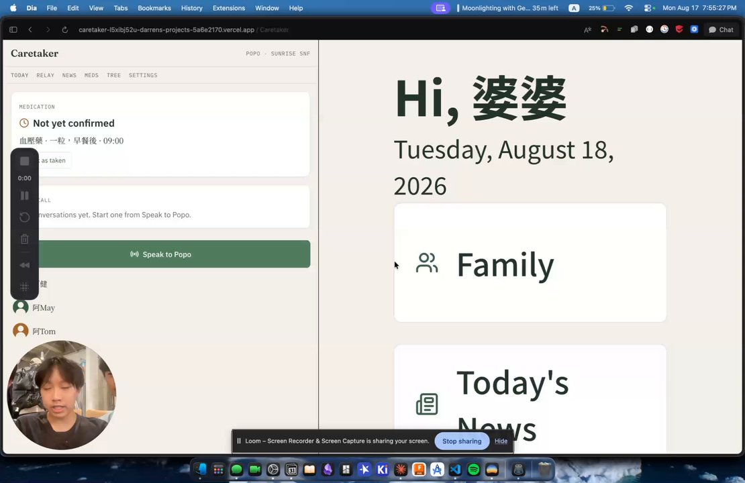Click the battery 25% indicator

coord(601,8)
